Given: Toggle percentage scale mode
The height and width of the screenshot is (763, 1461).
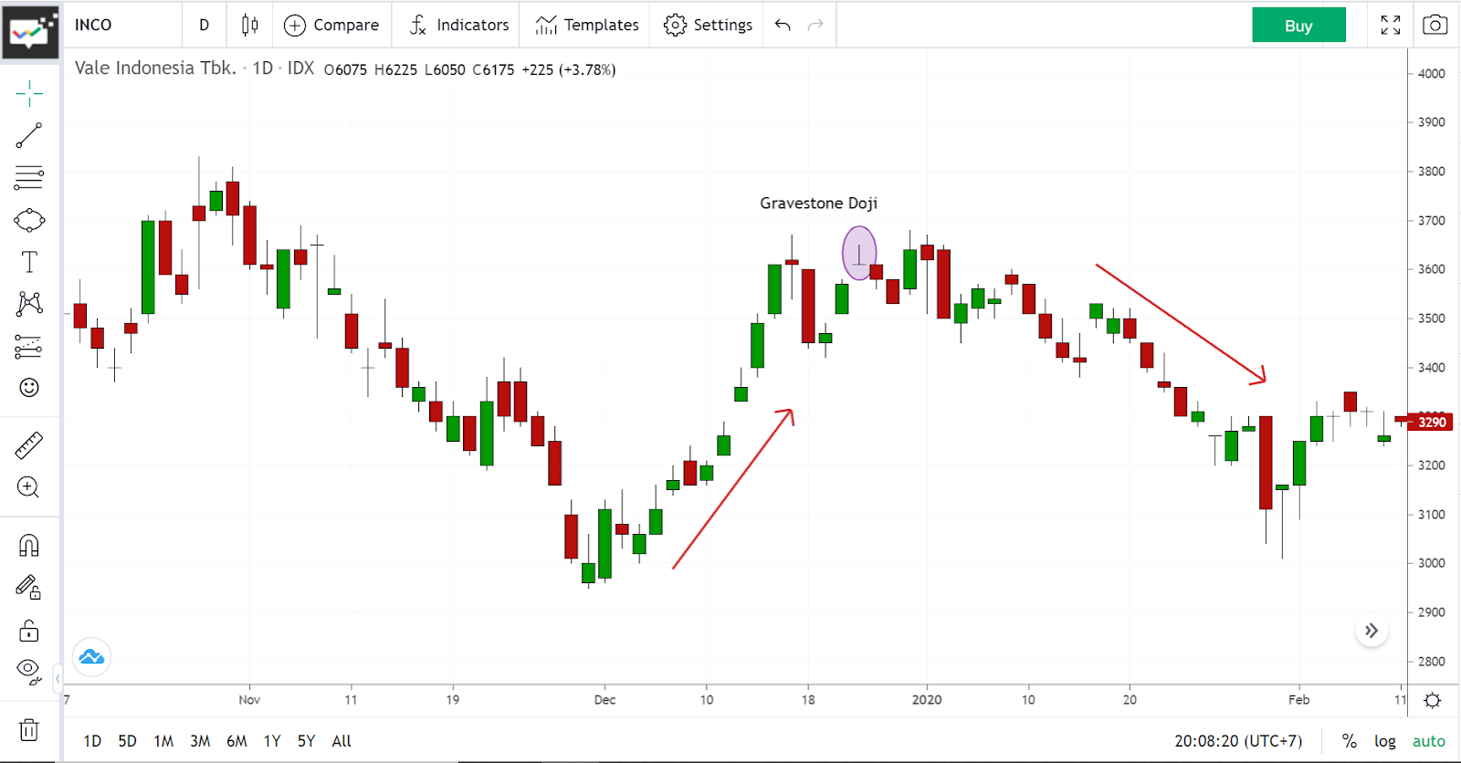Looking at the screenshot, I should 1350,741.
